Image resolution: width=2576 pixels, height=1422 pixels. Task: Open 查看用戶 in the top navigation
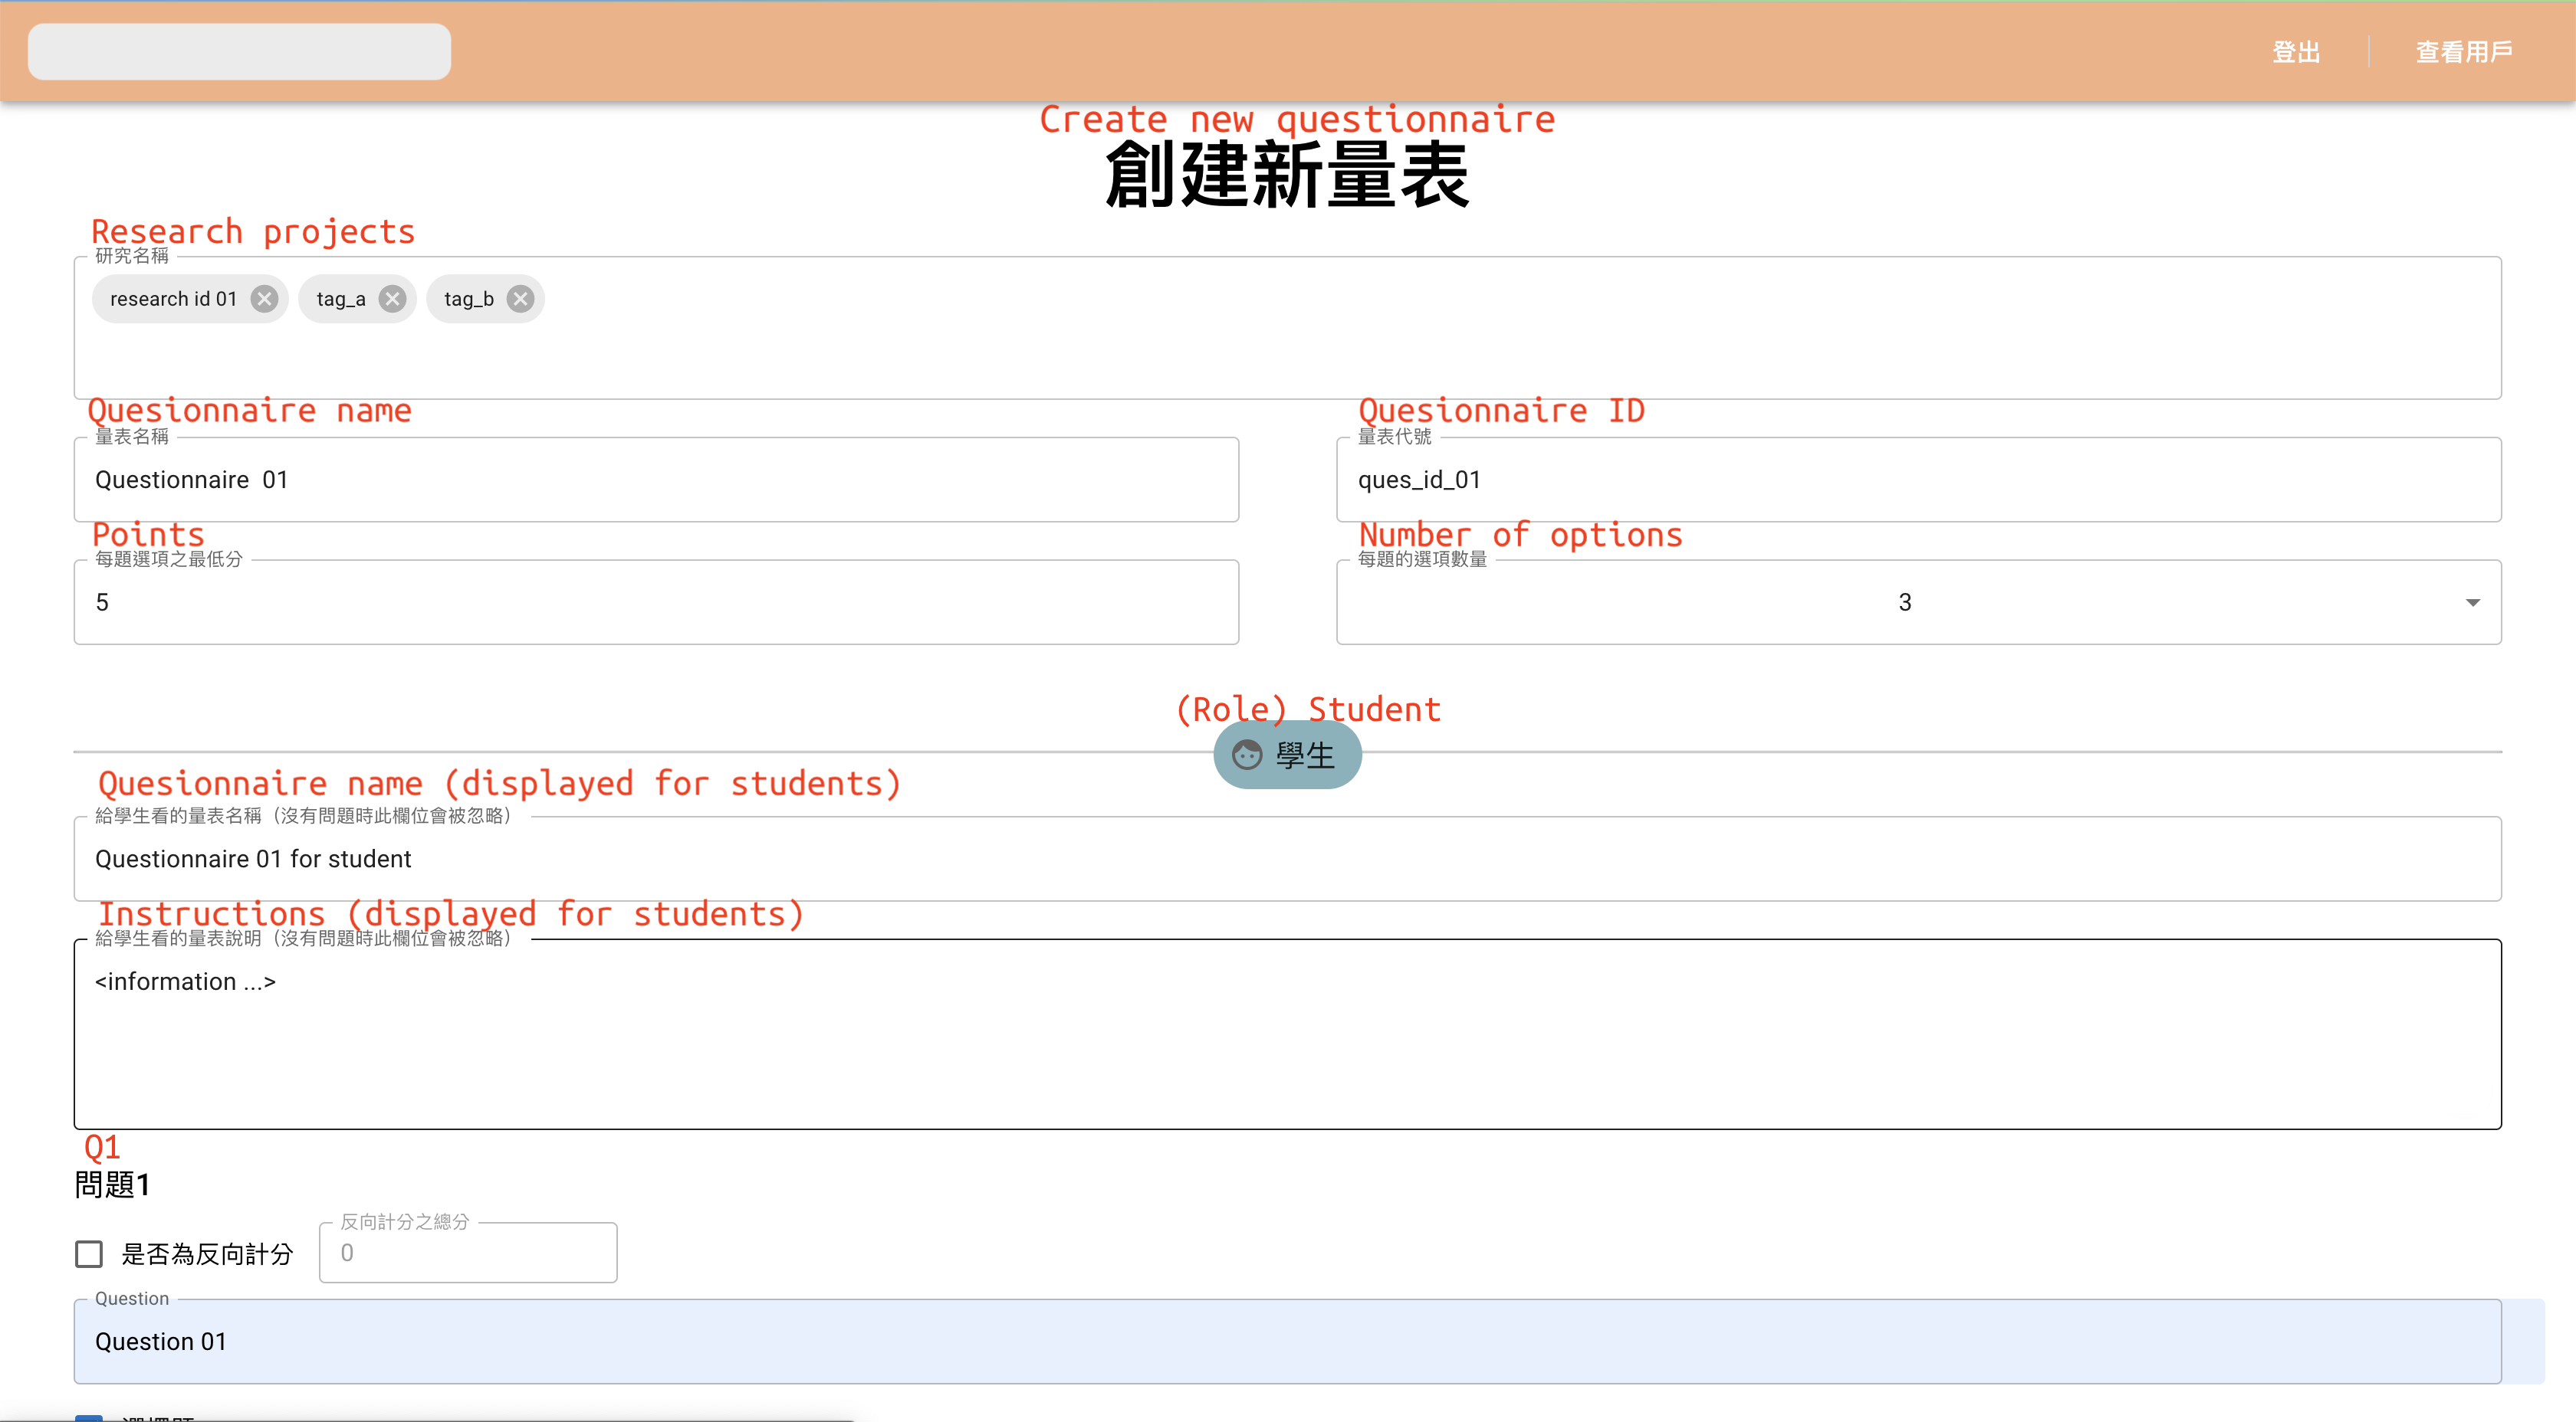[2464, 52]
